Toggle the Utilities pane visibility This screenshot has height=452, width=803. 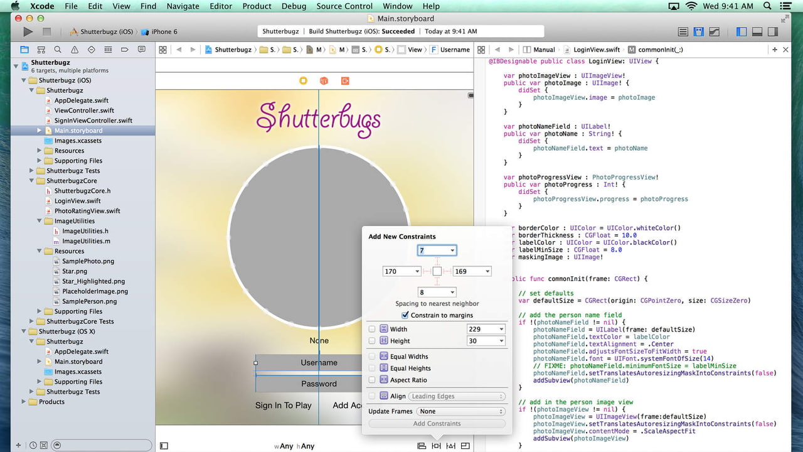coord(773,32)
